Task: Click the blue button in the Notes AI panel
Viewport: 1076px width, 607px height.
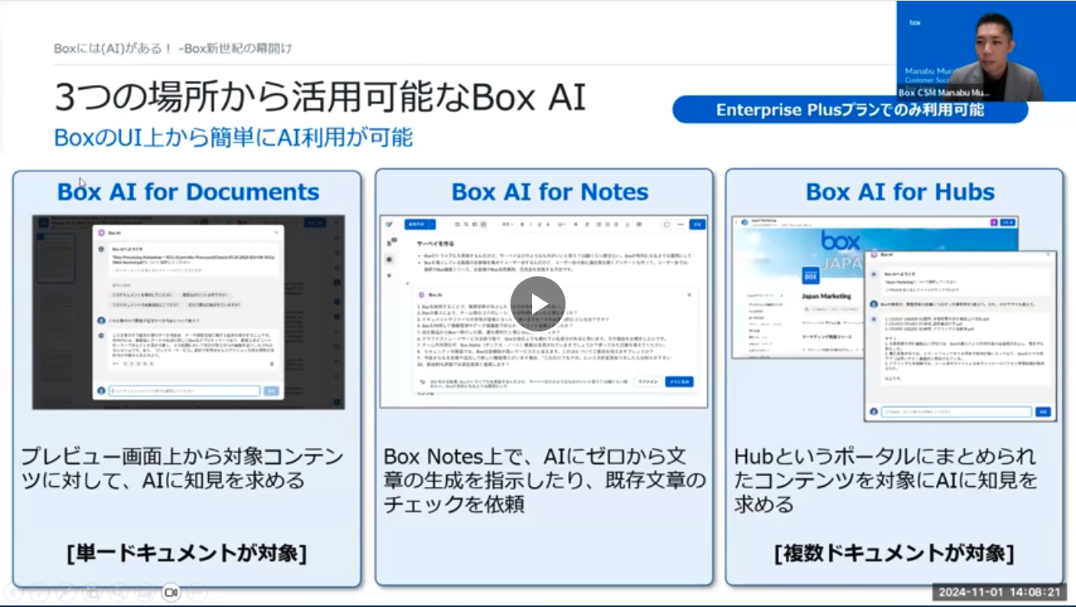Action: pyautogui.click(x=678, y=381)
